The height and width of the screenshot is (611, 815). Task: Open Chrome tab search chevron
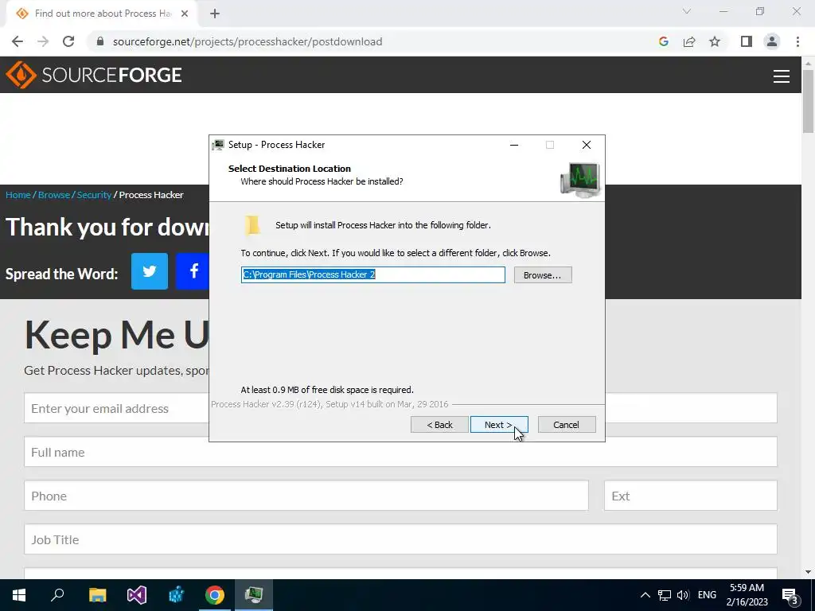pos(687,11)
